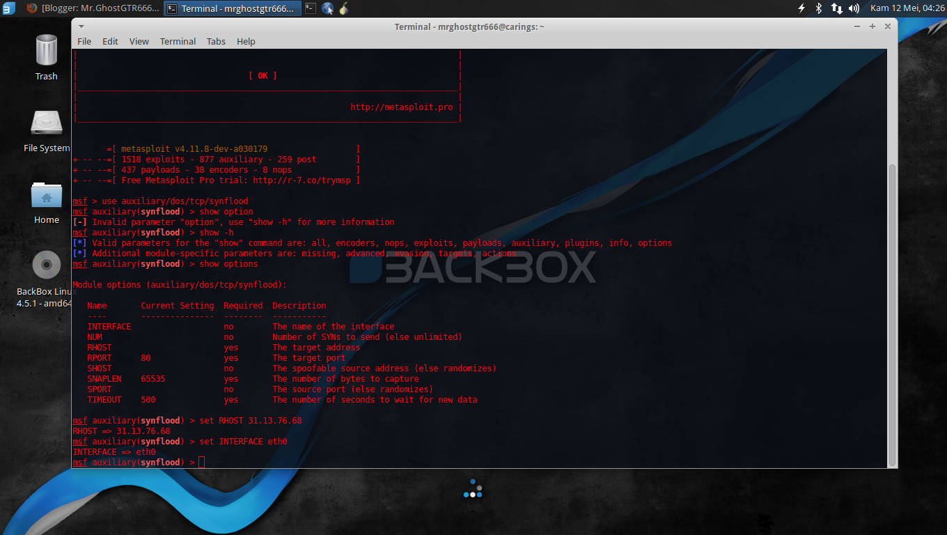Screen dimensions: 947x535
Task: Open the Tabs menu in Terminal
Action: [216, 41]
